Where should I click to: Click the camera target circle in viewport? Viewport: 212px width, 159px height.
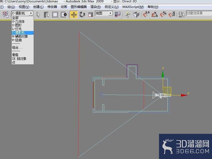[102, 95]
